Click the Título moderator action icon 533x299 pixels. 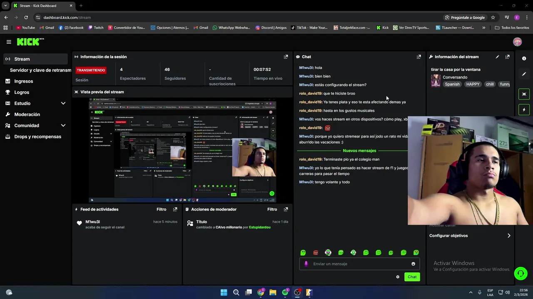[x=190, y=223]
